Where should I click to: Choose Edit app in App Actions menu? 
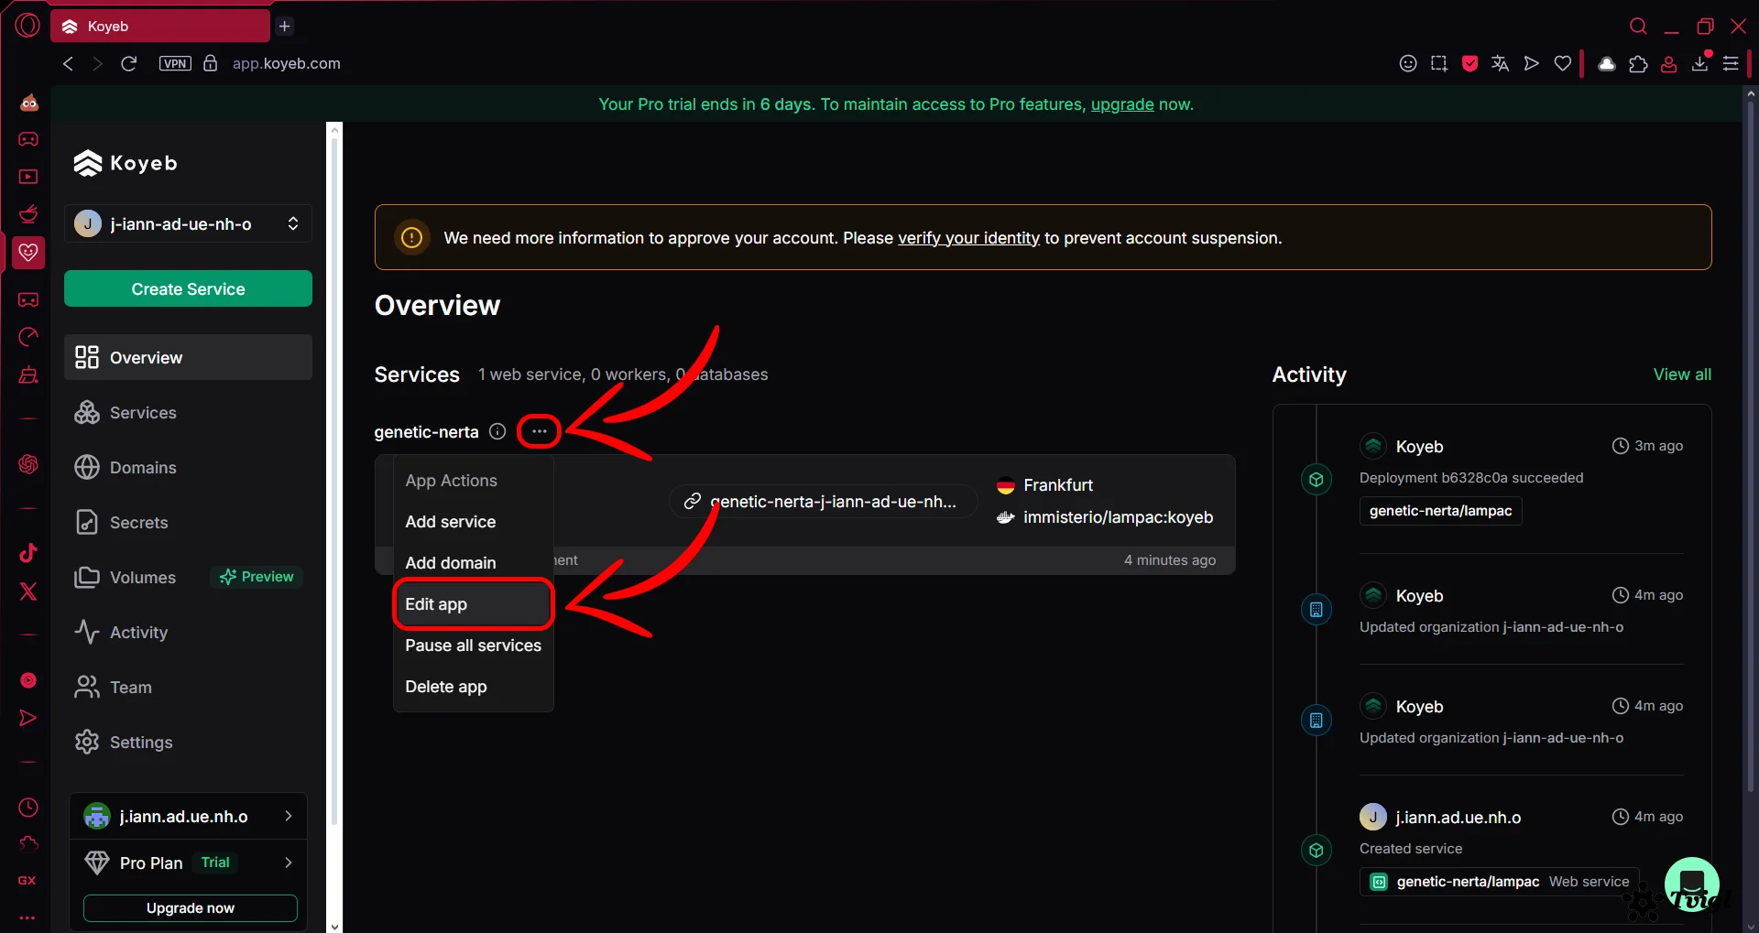(x=474, y=604)
